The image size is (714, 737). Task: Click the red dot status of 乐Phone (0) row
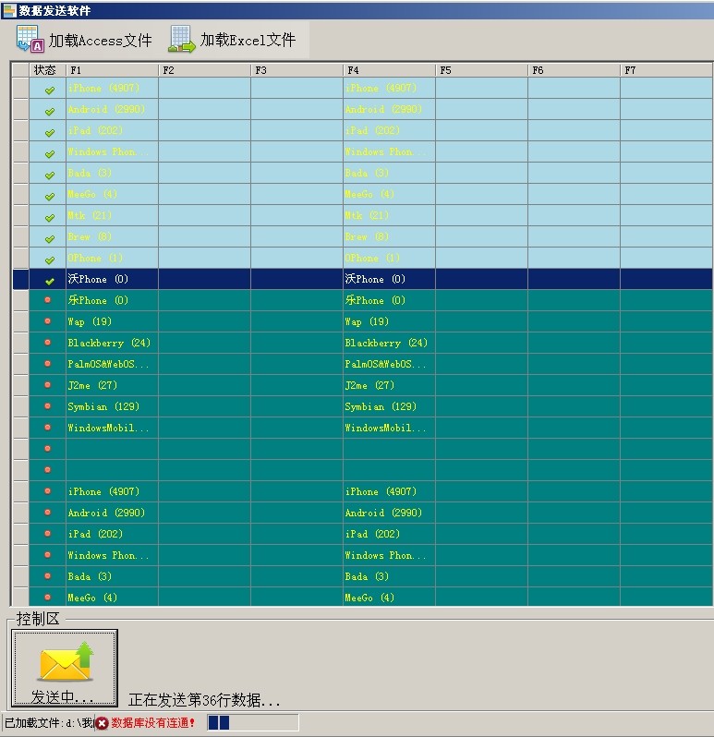pyautogui.click(x=47, y=300)
